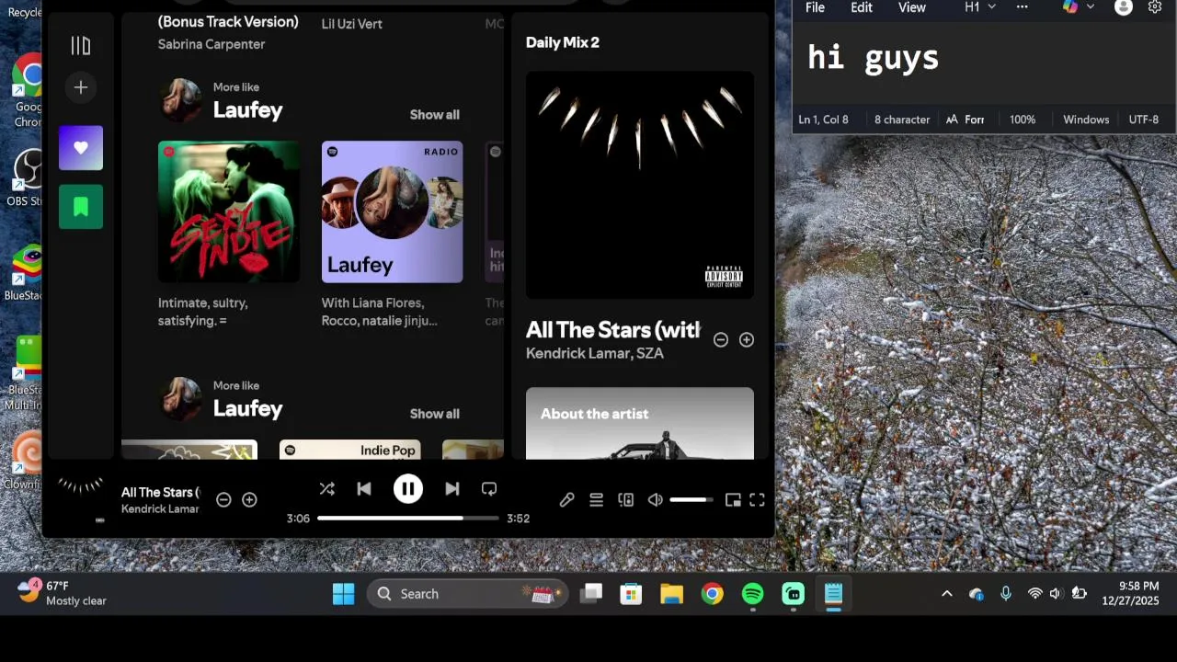Click UTF-8 encoding in Notepad status bar
Viewport: 1177px width, 662px height.
point(1144,120)
